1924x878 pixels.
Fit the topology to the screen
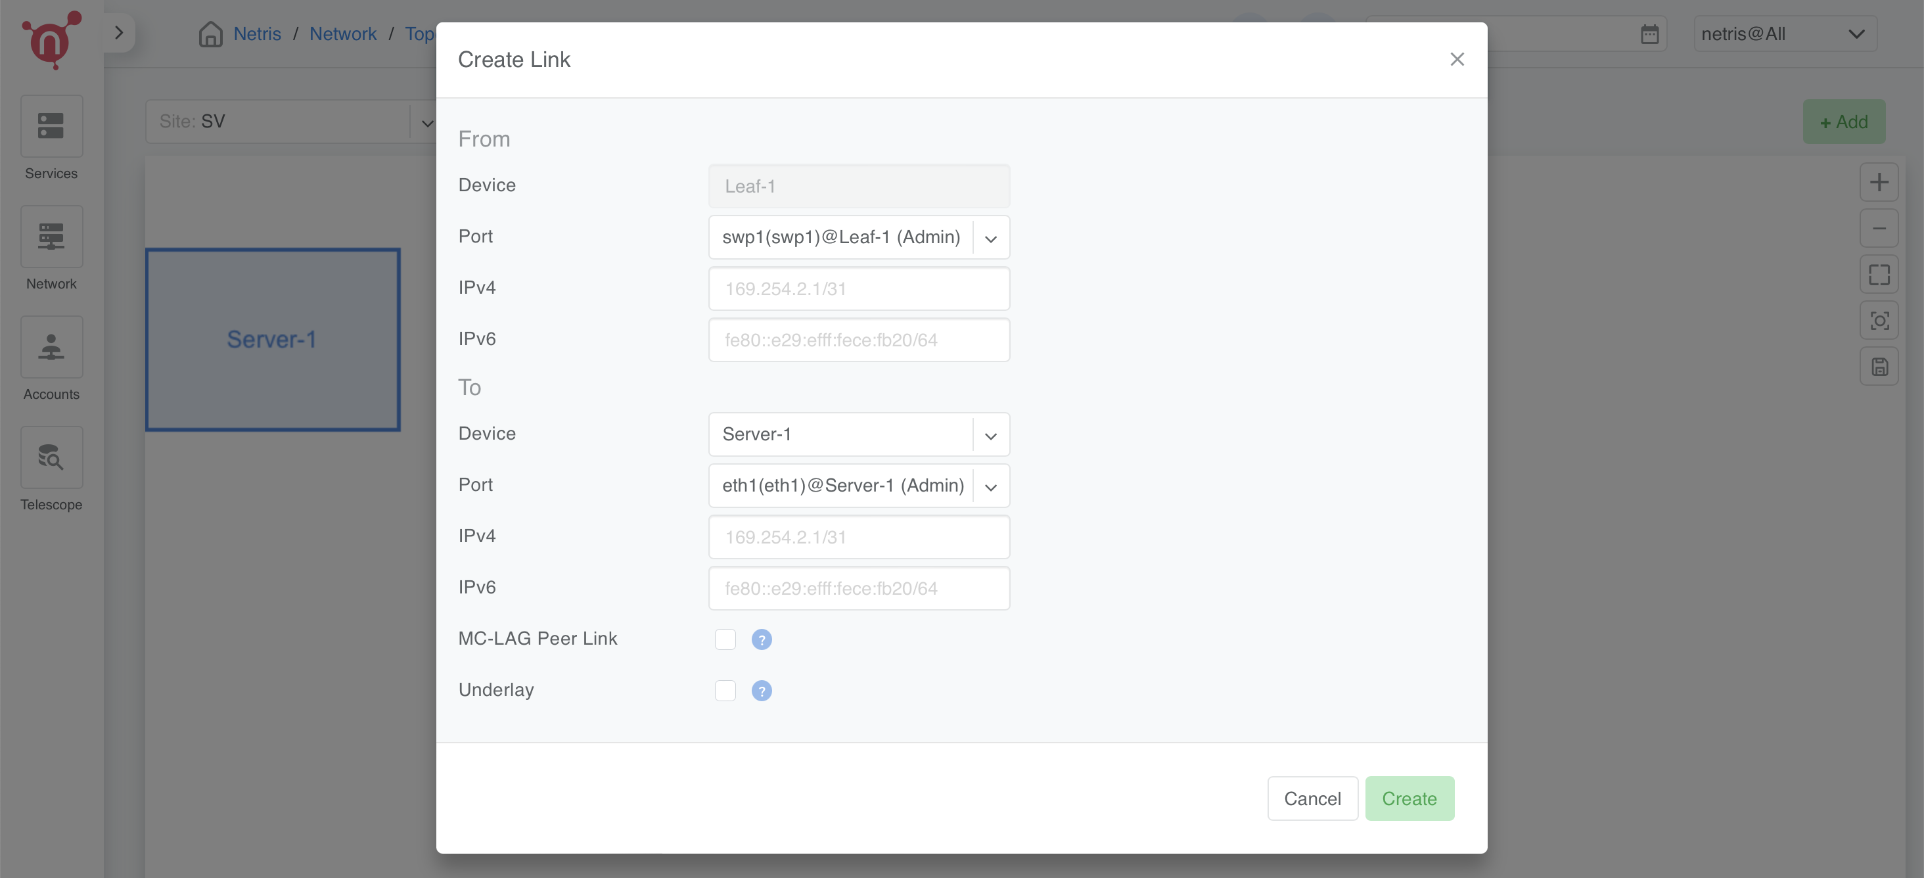tap(1880, 274)
